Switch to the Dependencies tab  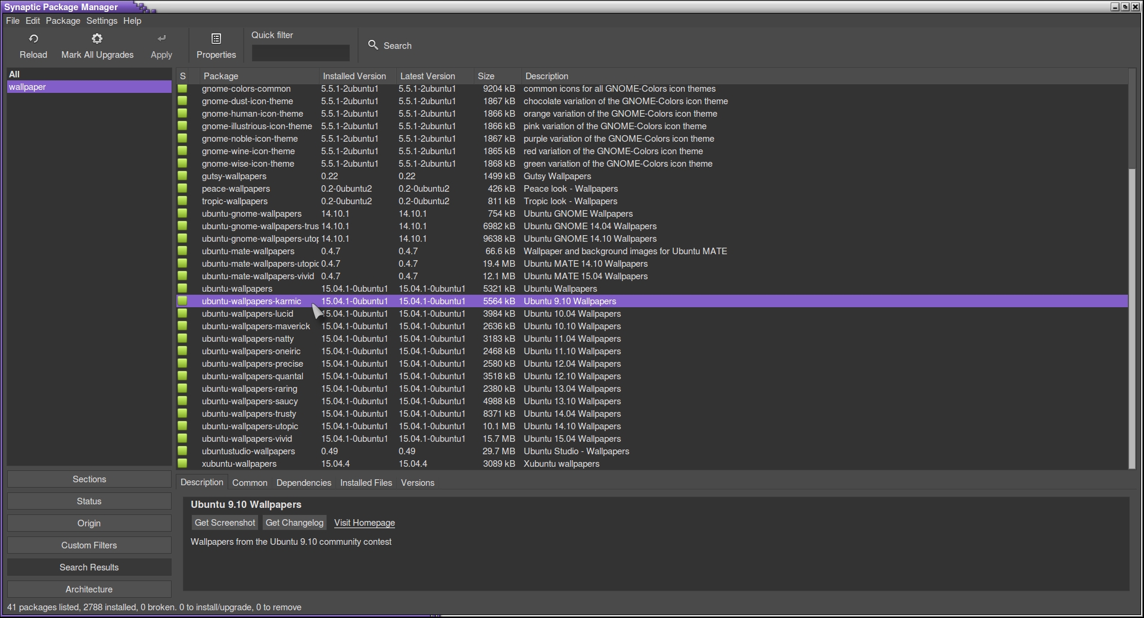coord(303,483)
